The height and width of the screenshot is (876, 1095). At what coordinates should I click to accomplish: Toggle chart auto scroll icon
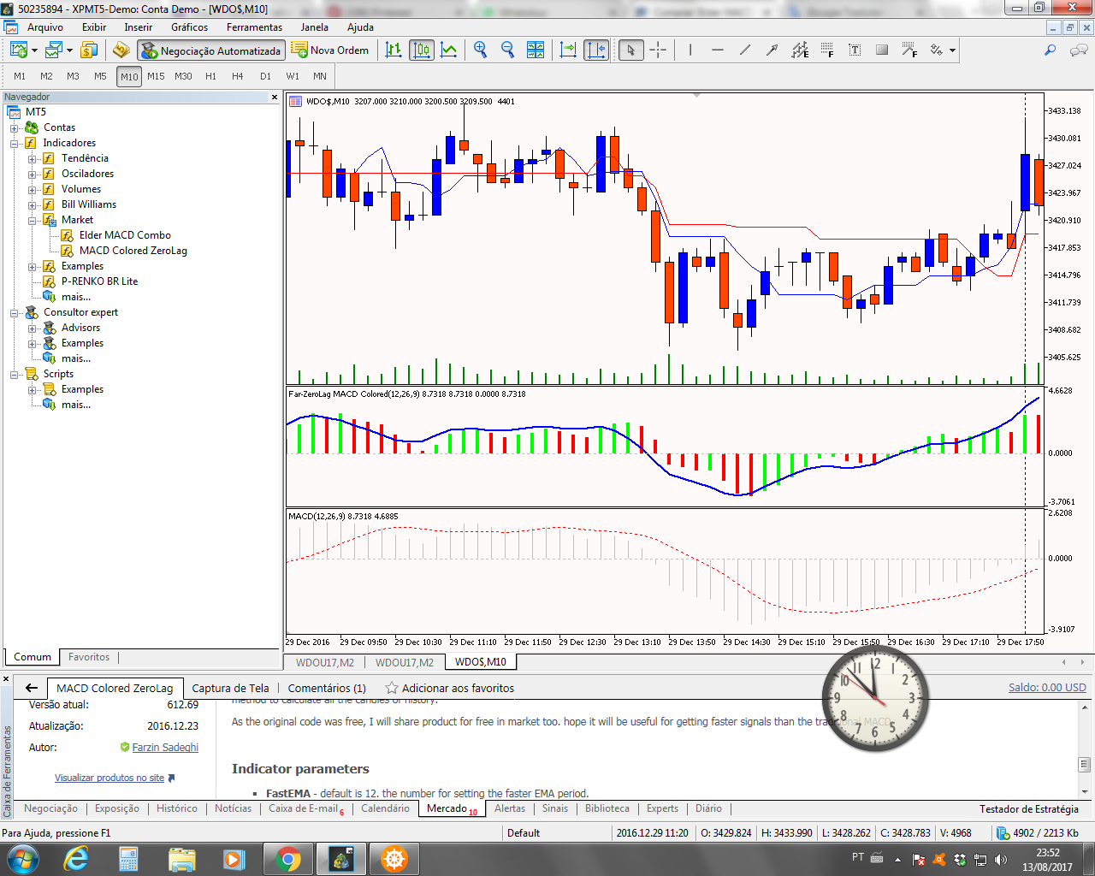pyautogui.click(x=568, y=50)
